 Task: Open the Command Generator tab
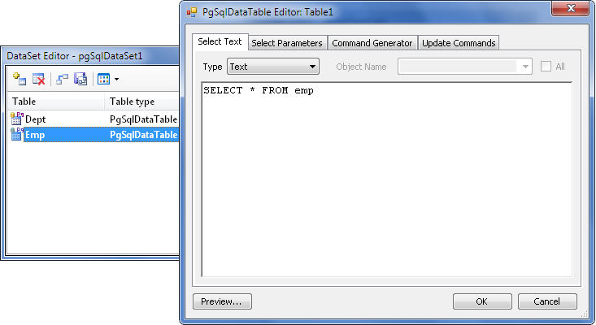[x=372, y=42]
